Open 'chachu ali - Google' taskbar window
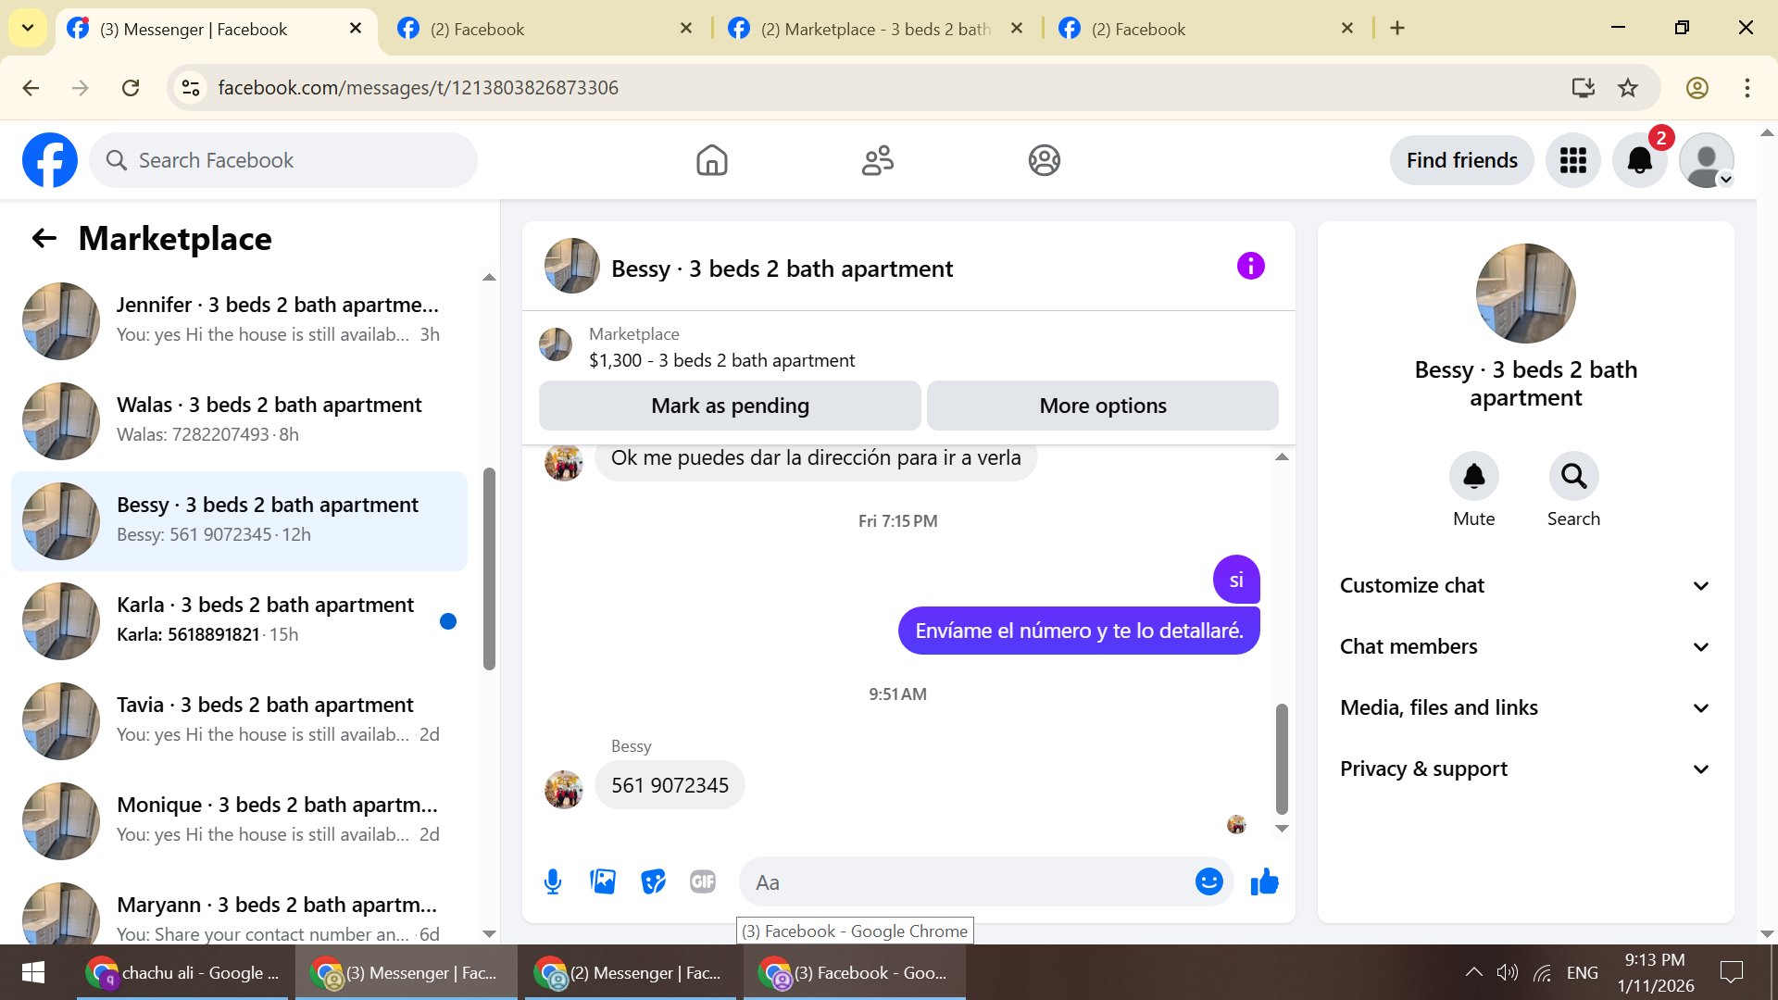Screen dimensions: 1778x1000 click(x=184, y=972)
